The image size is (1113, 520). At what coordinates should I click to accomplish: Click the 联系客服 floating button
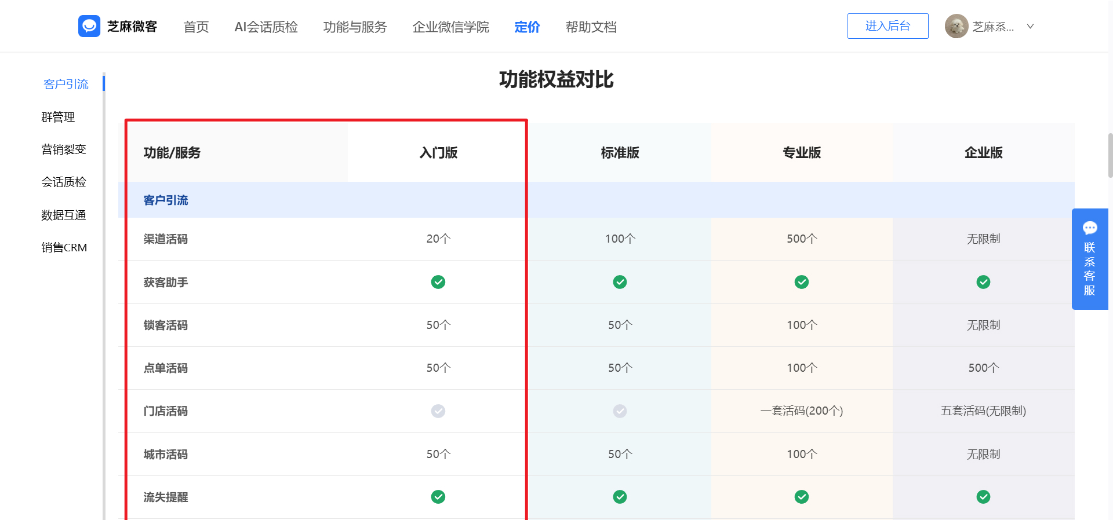[x=1090, y=259]
